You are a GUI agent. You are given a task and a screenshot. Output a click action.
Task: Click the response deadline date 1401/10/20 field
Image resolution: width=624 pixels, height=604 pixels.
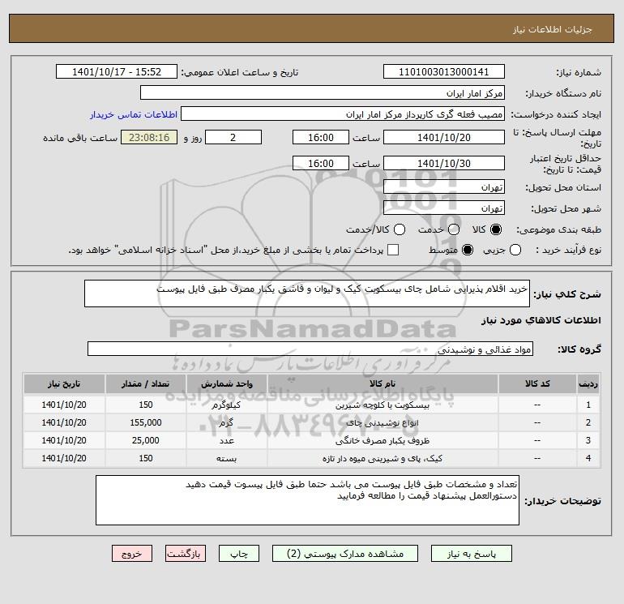click(444, 137)
